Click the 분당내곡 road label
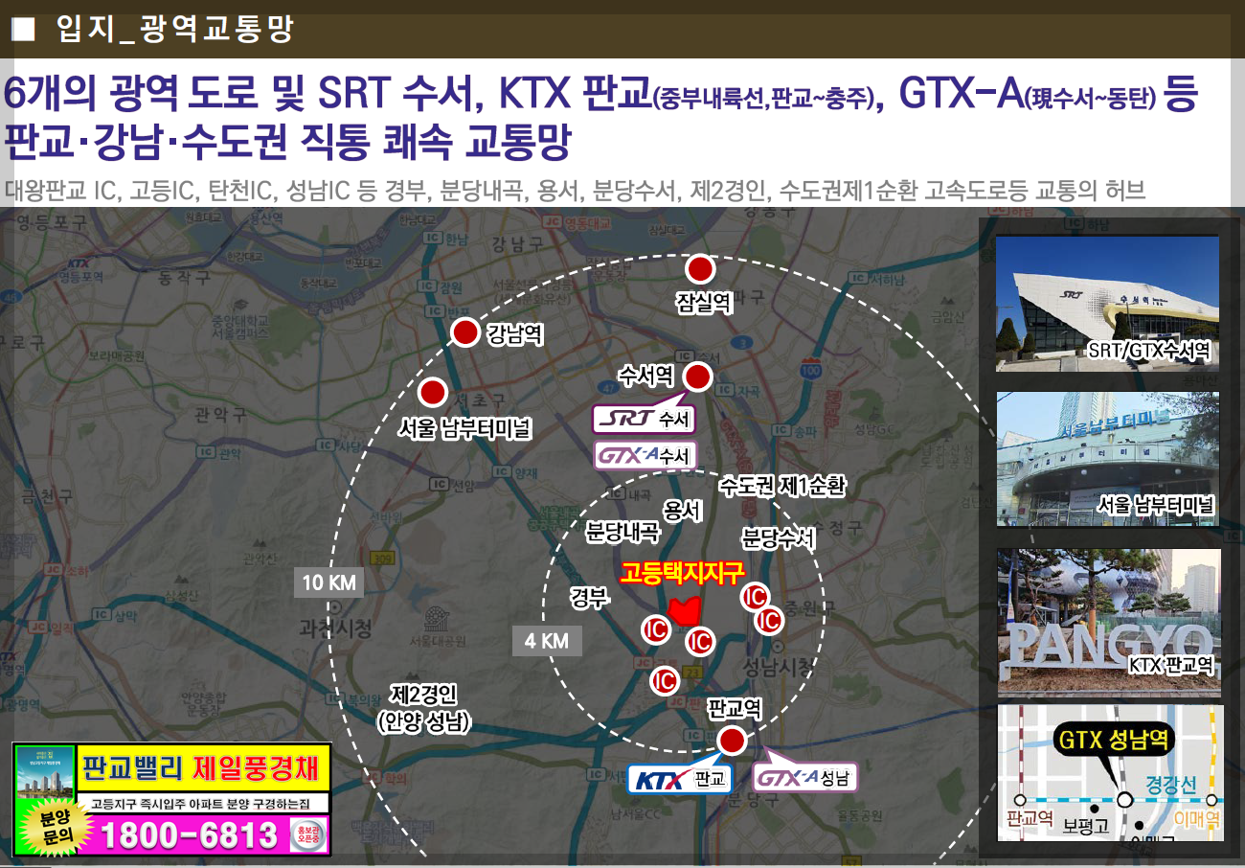Viewport: 1245px width, 868px height. 622,533
